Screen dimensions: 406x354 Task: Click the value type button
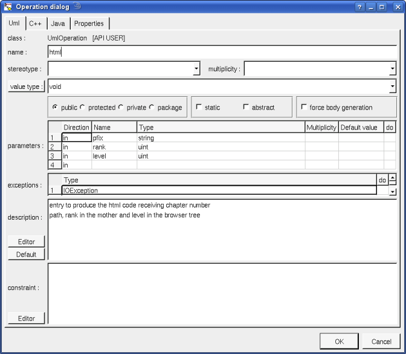[26, 87]
